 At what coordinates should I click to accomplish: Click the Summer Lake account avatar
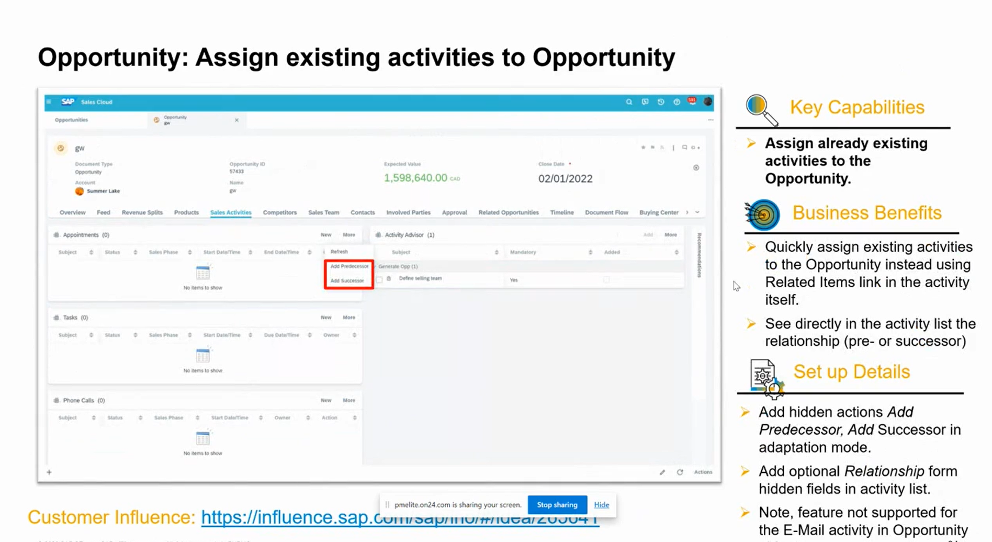(80, 191)
